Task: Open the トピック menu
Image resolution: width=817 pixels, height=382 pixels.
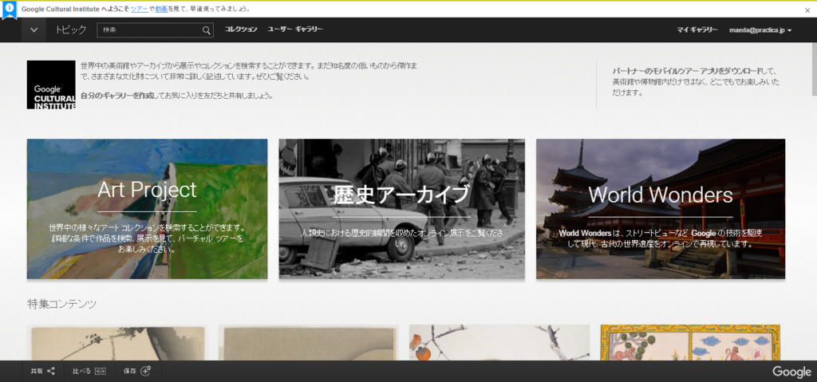Action: [71, 30]
